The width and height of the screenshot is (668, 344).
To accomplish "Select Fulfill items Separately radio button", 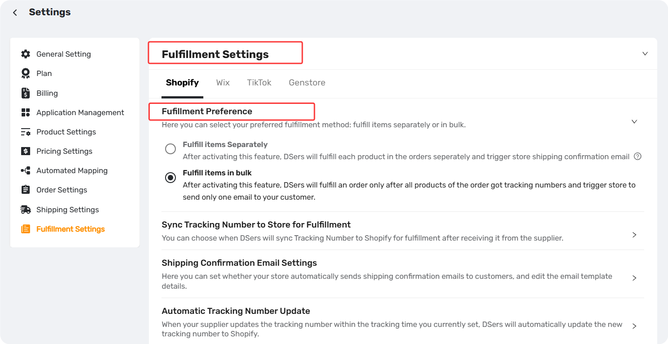I will (170, 149).
